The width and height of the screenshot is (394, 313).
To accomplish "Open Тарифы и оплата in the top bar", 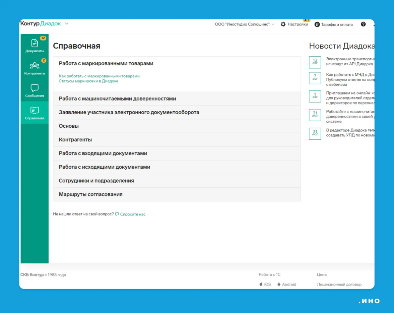I will [337, 25].
